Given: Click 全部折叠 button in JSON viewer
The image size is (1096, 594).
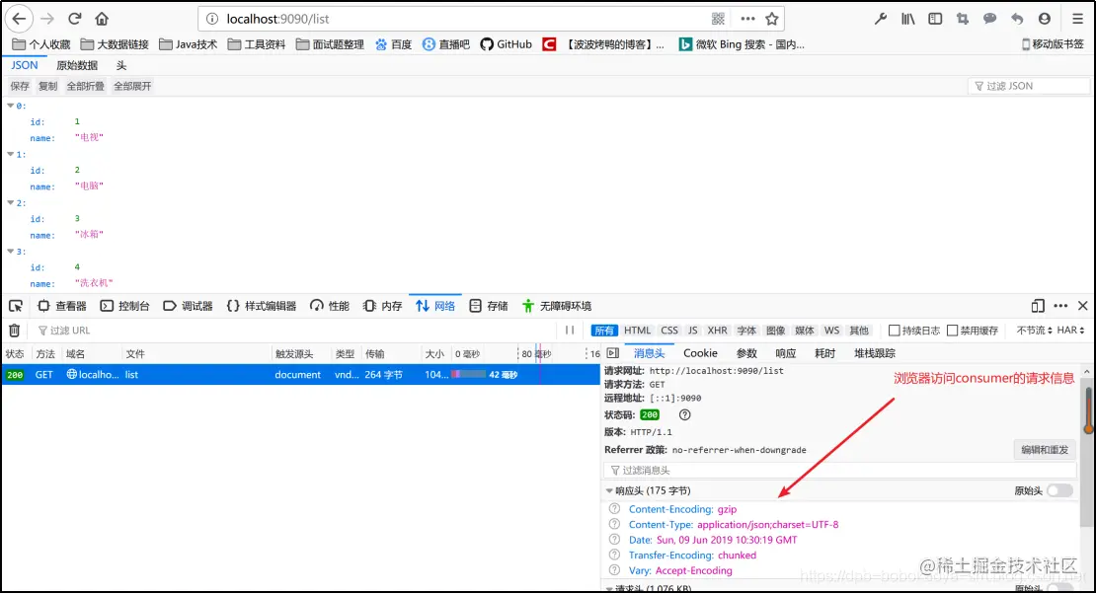Looking at the screenshot, I should (85, 86).
